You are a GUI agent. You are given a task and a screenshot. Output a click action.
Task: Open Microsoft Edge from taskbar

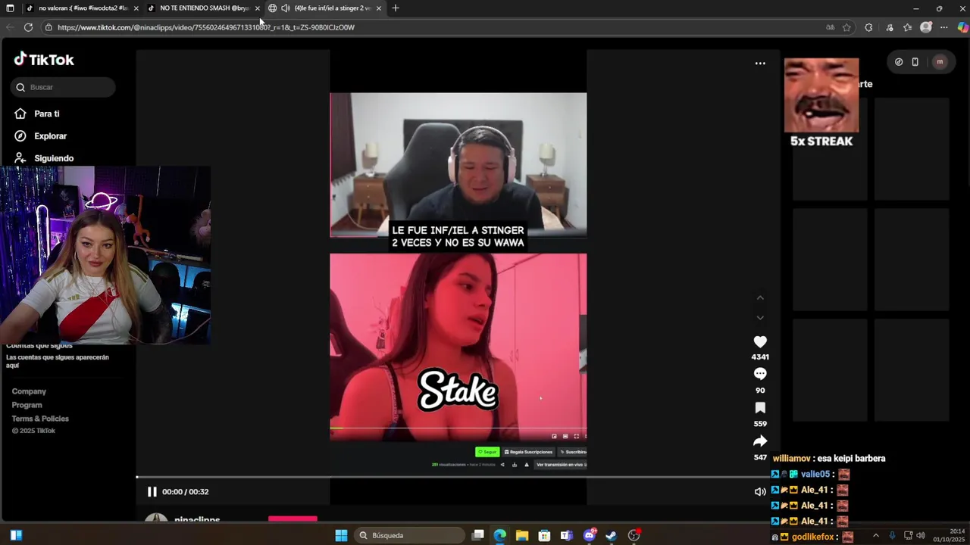[x=500, y=536]
